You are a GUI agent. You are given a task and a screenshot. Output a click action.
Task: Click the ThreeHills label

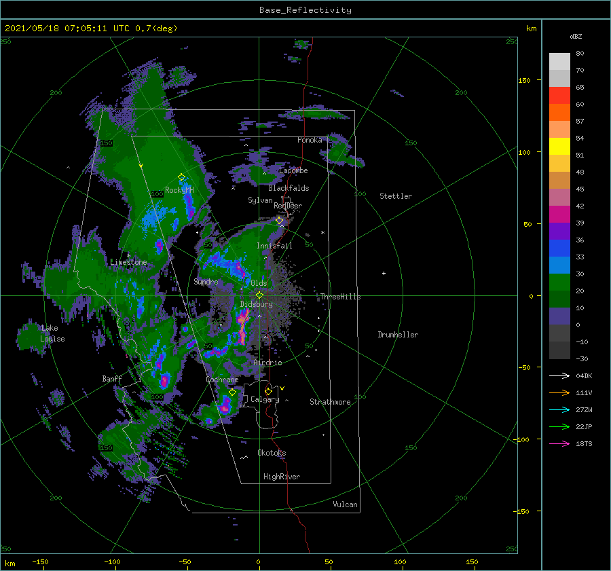(341, 297)
